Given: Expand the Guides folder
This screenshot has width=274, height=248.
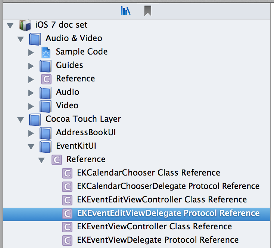Looking at the screenshot, I should coord(31,65).
